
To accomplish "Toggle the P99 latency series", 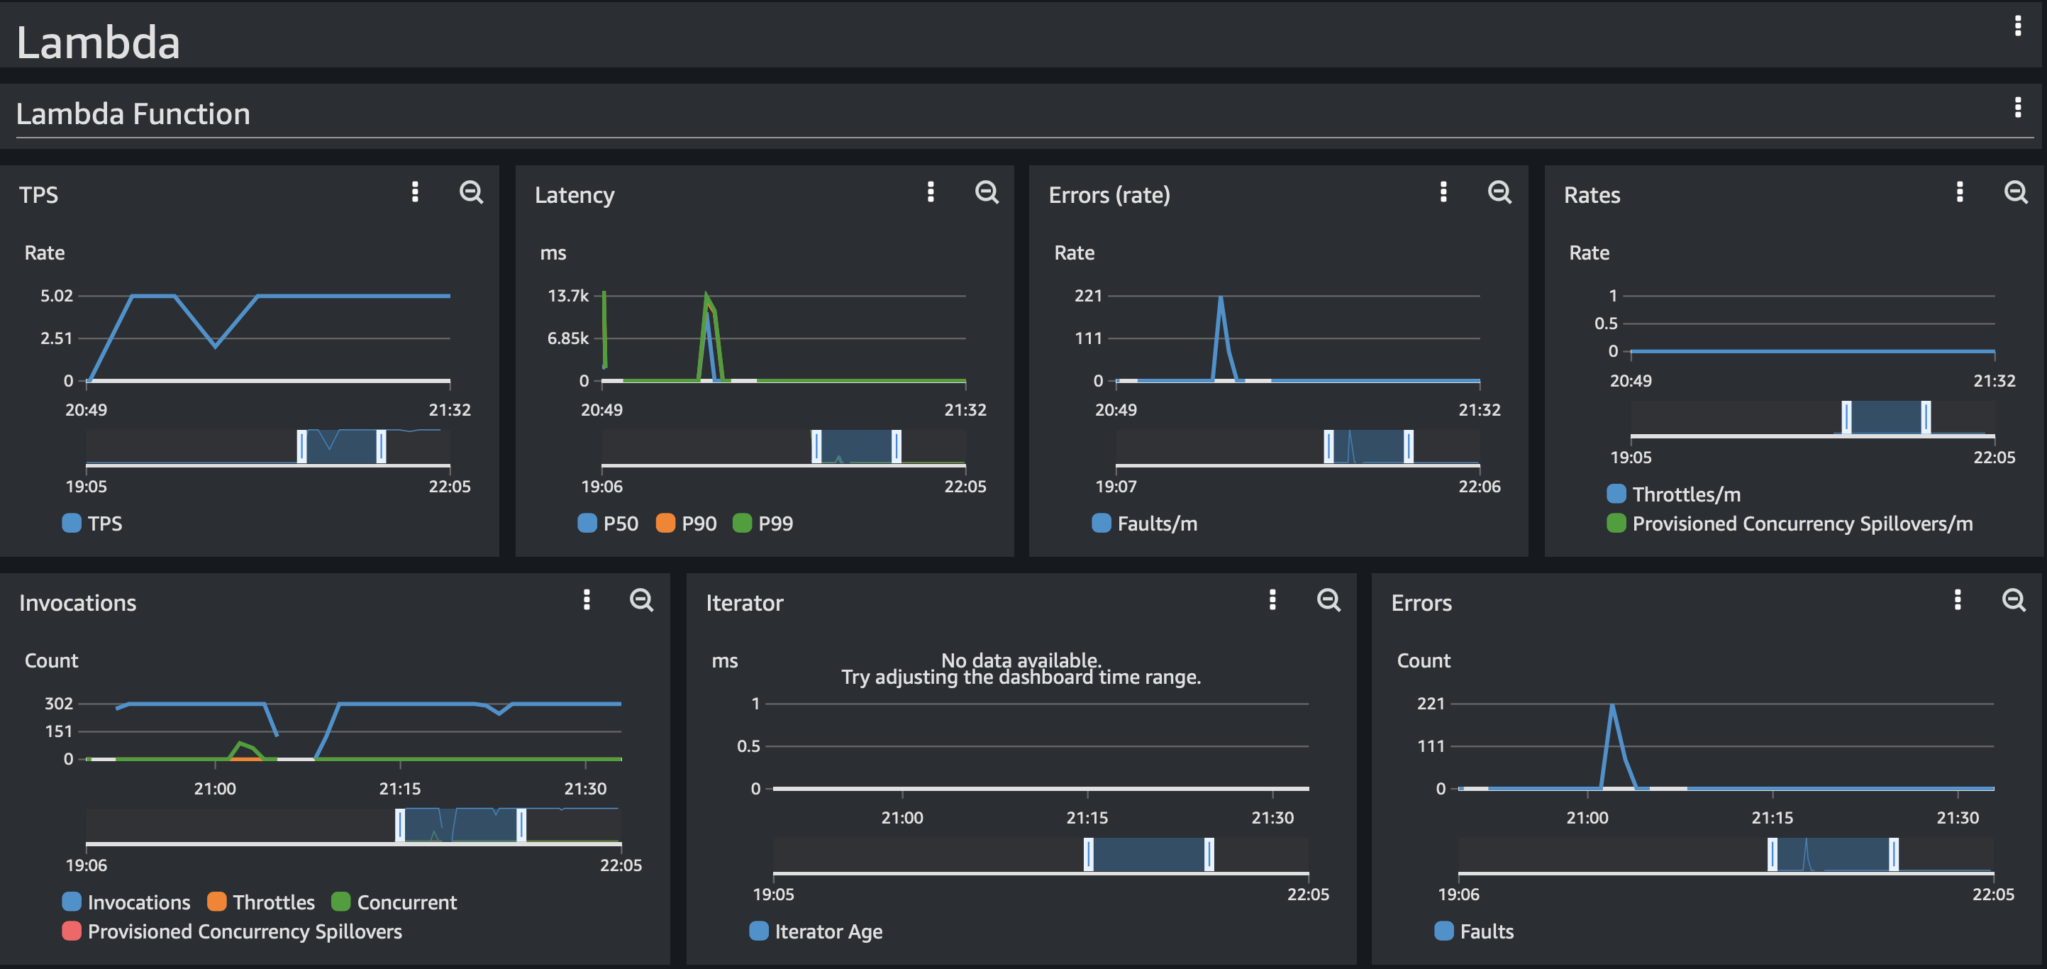I will pos(763,523).
